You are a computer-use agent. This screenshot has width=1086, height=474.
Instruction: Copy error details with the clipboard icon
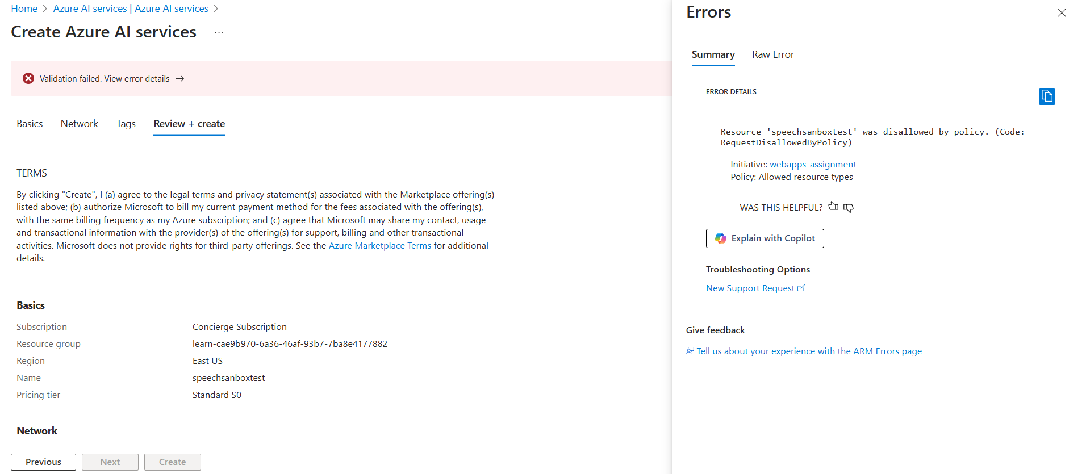(1047, 97)
